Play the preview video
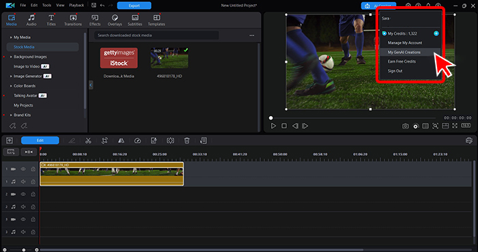478x252 pixels. [273, 126]
